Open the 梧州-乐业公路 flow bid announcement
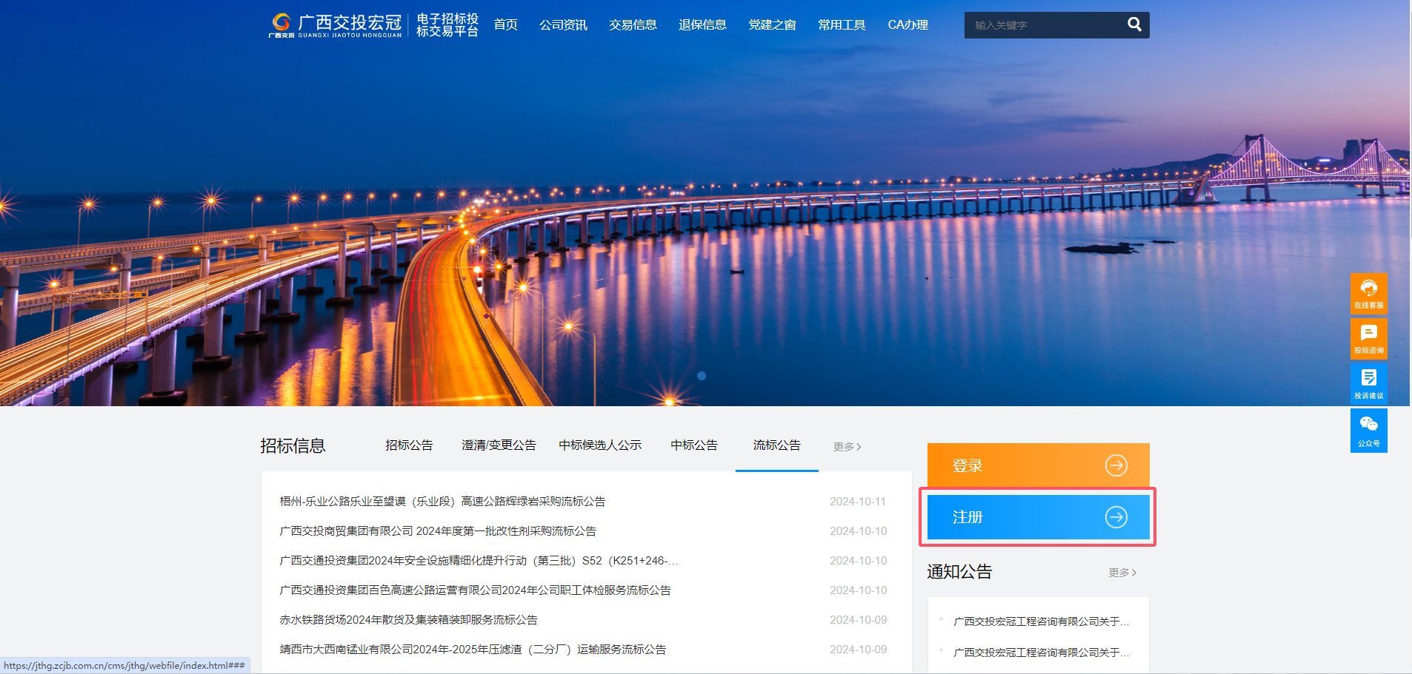This screenshot has height=674, width=1412. pyautogui.click(x=442, y=501)
